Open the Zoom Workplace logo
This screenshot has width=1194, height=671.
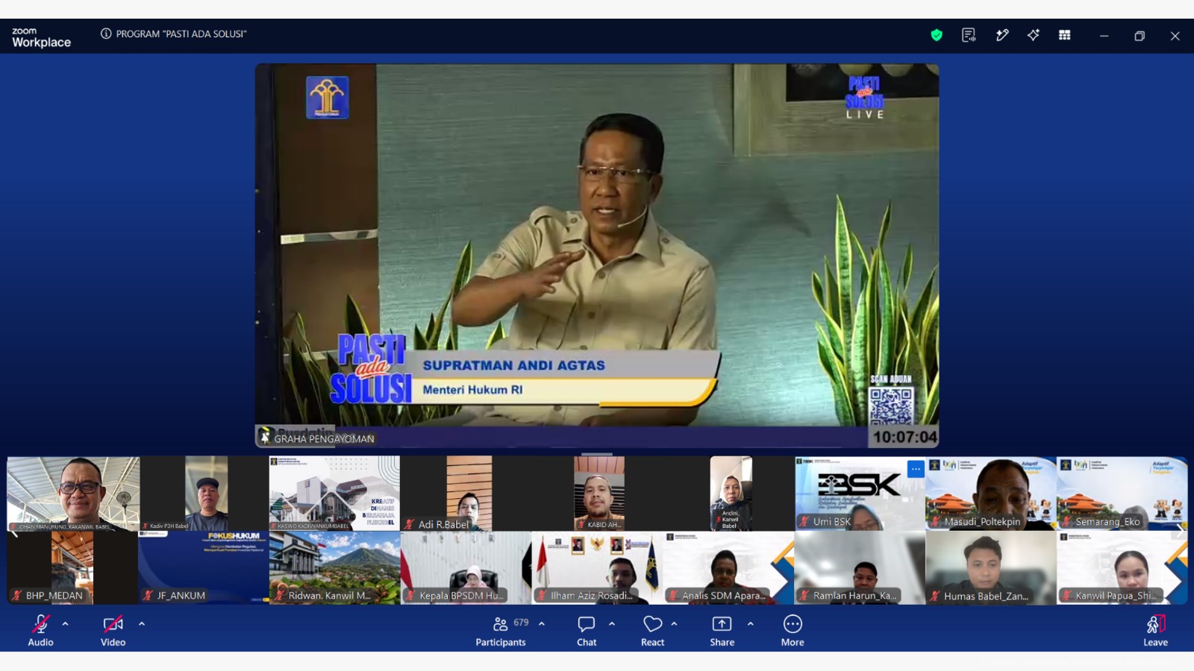click(41, 38)
